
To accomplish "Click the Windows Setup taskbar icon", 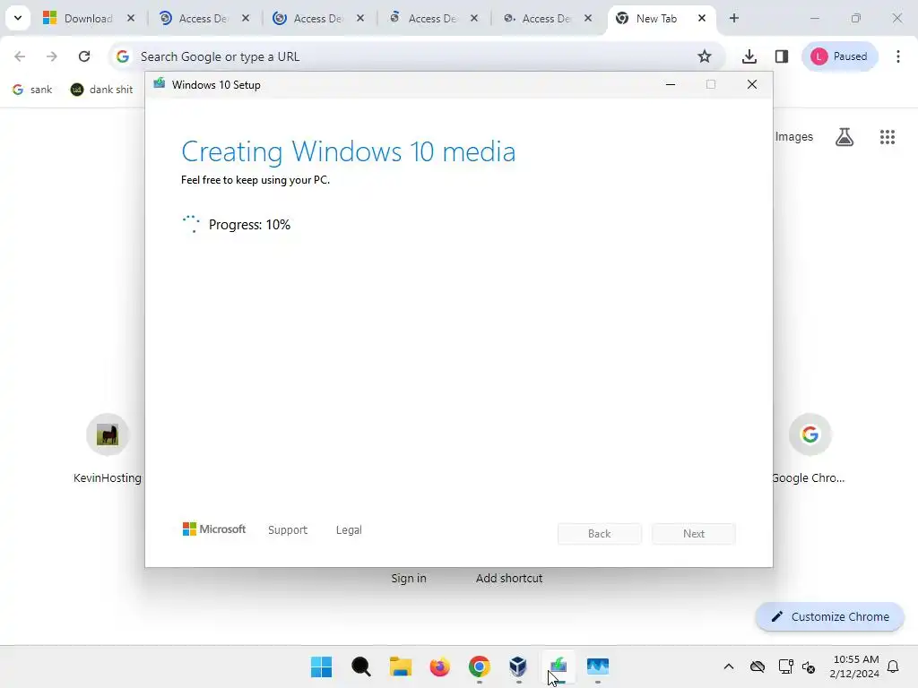I will [558, 666].
